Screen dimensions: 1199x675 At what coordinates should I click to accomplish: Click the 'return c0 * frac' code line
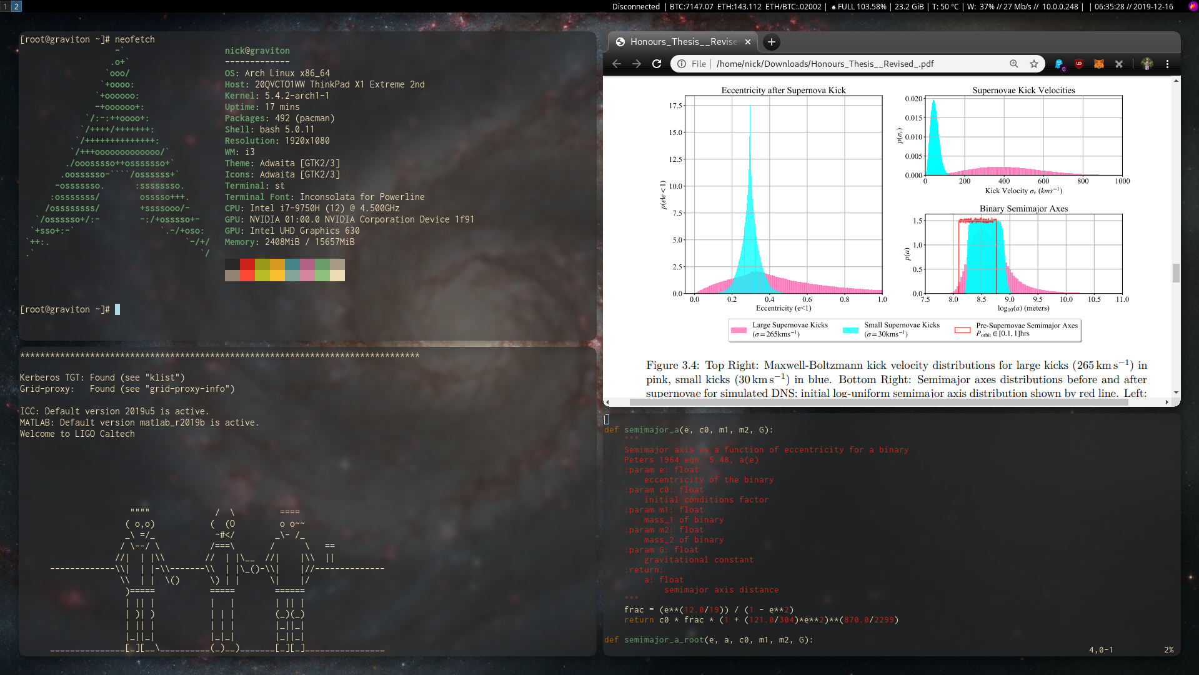761,620
